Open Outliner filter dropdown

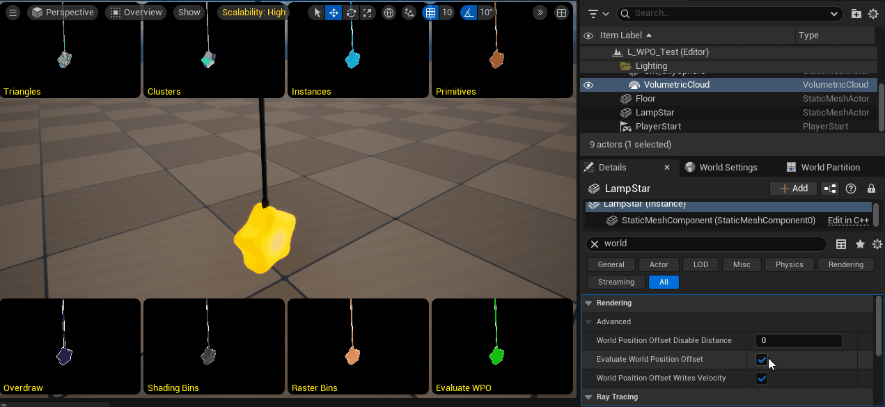[598, 13]
